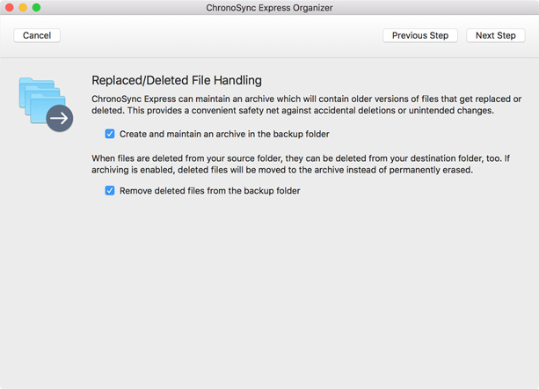539x389 pixels.
Task: Go back with Previous Step
Action: pos(420,35)
